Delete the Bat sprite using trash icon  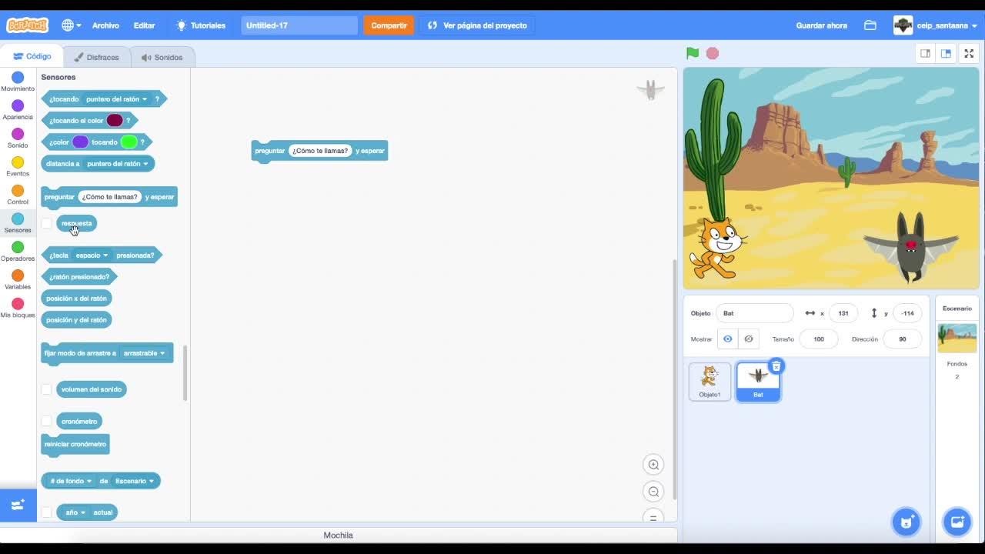point(776,366)
